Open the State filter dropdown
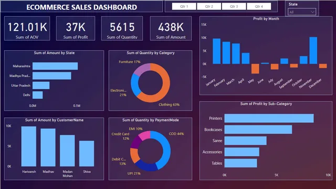The image size is (336, 189). [302, 12]
